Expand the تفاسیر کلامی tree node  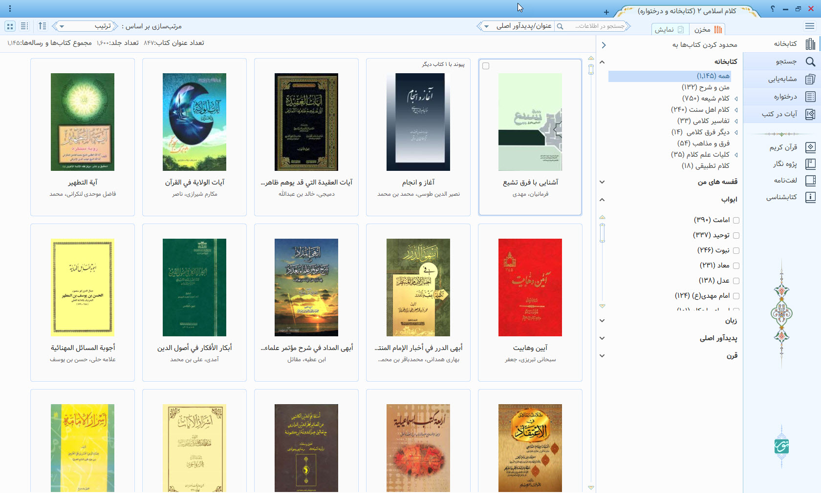click(x=736, y=121)
